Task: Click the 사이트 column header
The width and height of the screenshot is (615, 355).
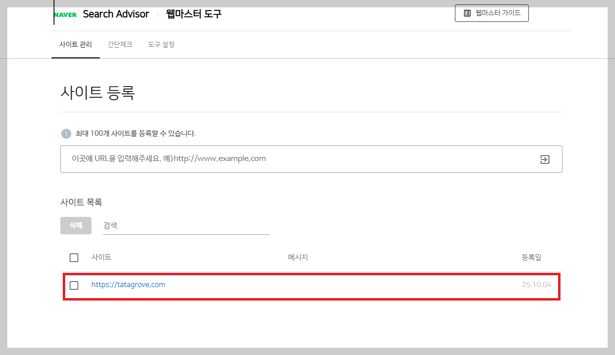Action: point(101,257)
